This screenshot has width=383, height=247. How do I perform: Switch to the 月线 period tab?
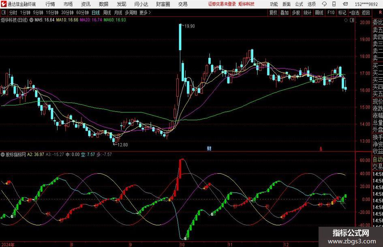(x=118, y=13)
